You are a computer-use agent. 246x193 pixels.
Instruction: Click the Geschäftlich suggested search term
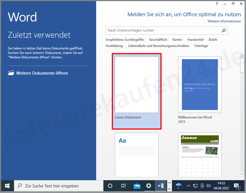coord(158,40)
